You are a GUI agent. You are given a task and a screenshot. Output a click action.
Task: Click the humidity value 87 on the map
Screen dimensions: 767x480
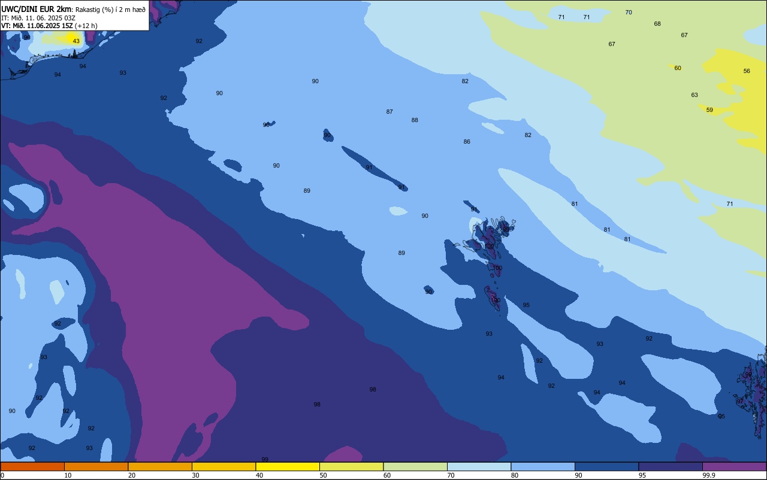(389, 112)
